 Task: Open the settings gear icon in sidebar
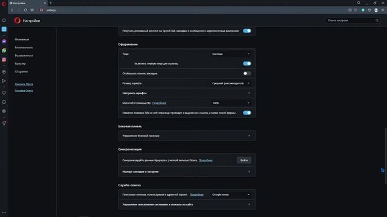[x=4, y=111]
